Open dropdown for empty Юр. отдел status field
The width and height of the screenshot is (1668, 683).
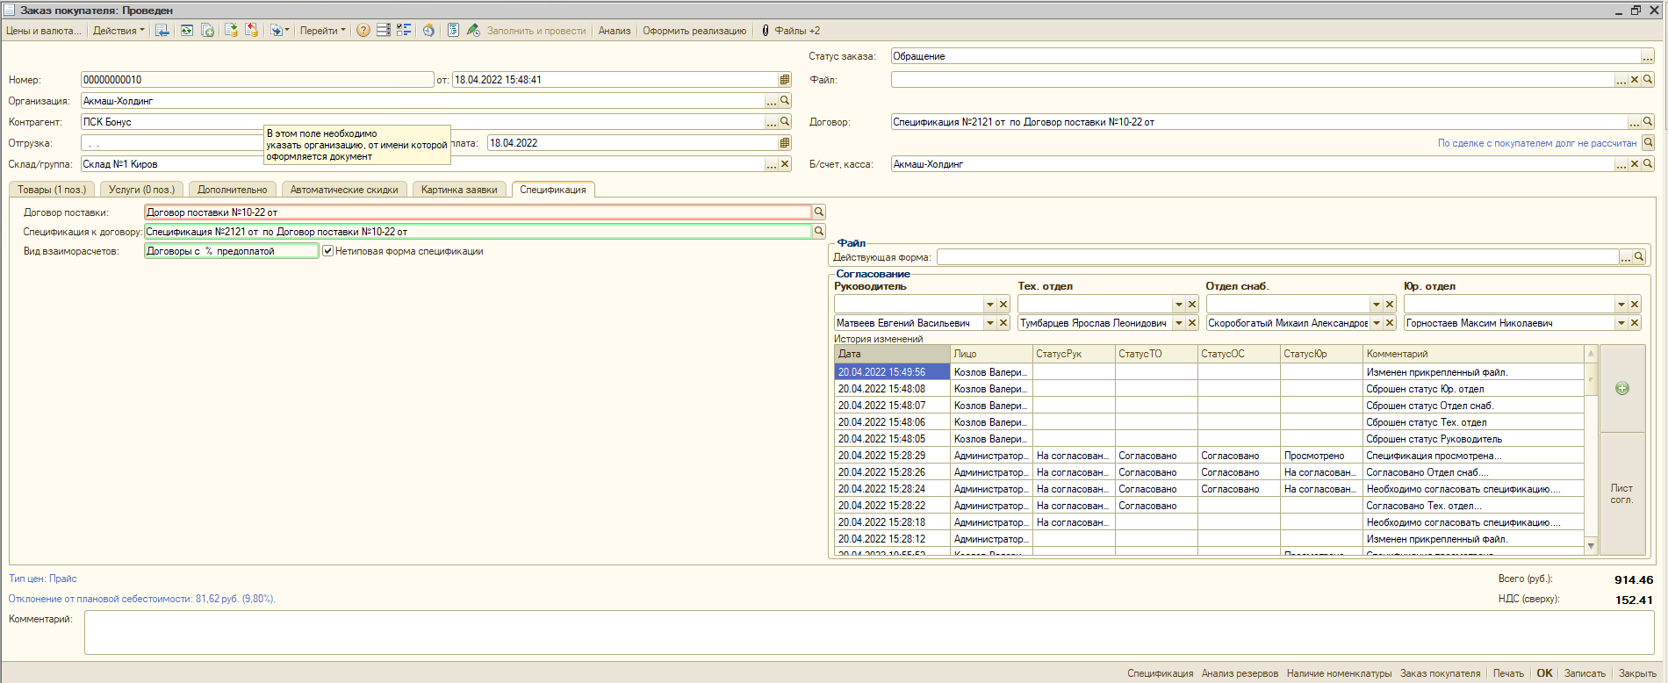coord(1621,305)
